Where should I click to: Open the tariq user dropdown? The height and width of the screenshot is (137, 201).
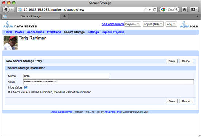[171, 24]
